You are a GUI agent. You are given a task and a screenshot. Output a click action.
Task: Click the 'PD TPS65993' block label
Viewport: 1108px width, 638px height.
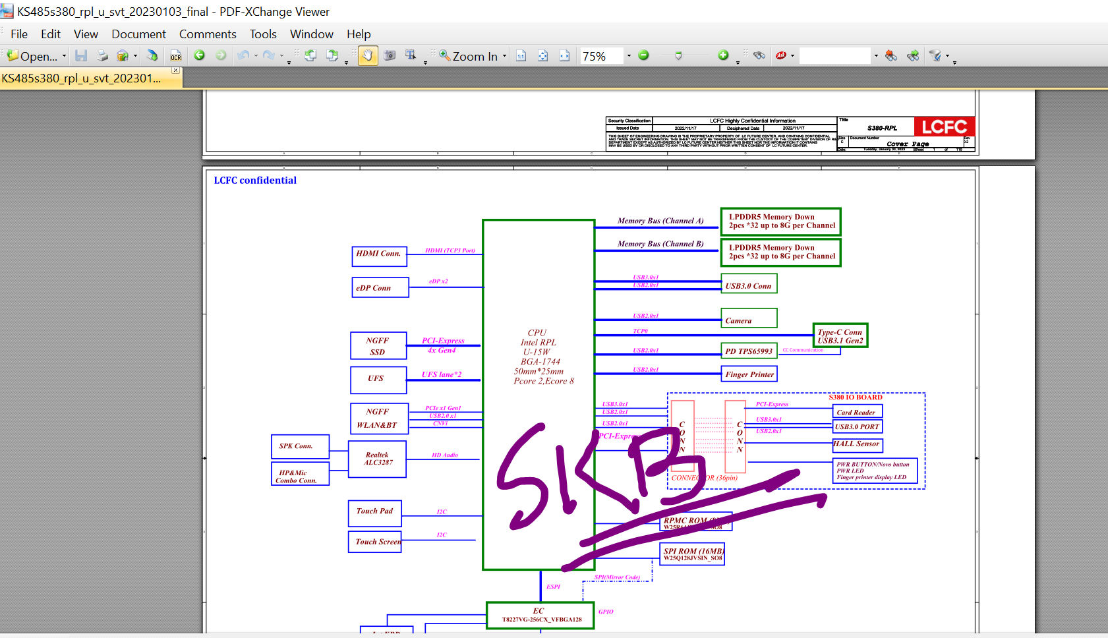(x=749, y=351)
